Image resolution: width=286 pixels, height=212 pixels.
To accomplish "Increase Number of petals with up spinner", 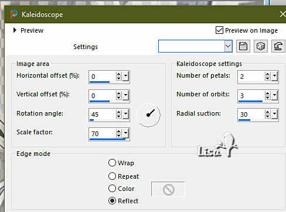I will 268,74.
